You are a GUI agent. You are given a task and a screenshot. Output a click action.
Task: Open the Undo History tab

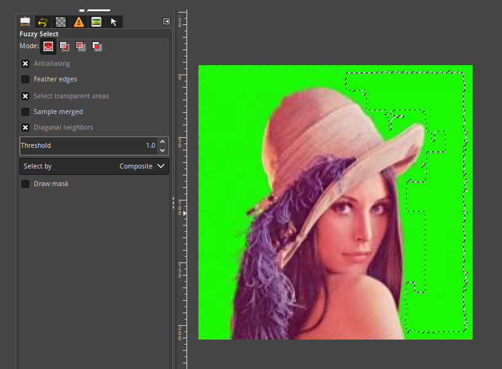43,22
